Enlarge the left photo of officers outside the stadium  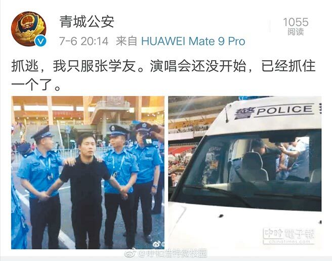pyautogui.click(x=88, y=172)
